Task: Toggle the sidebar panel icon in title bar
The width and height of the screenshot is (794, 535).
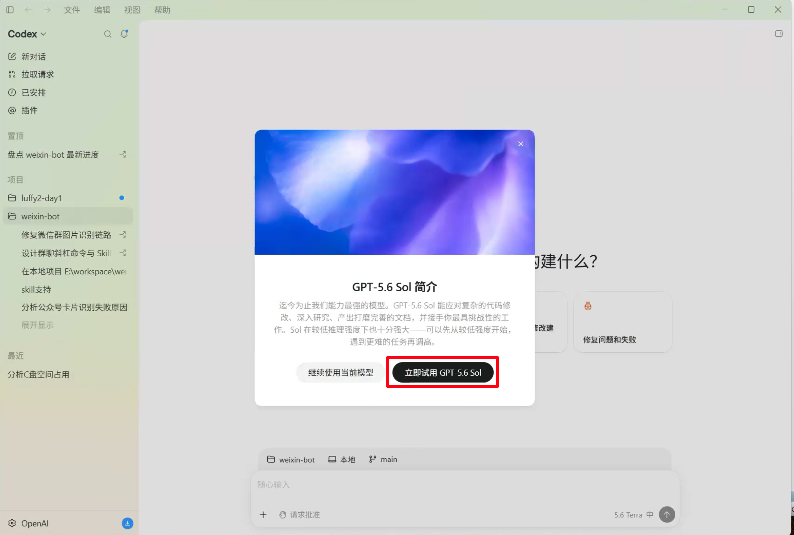Action: pos(10,10)
